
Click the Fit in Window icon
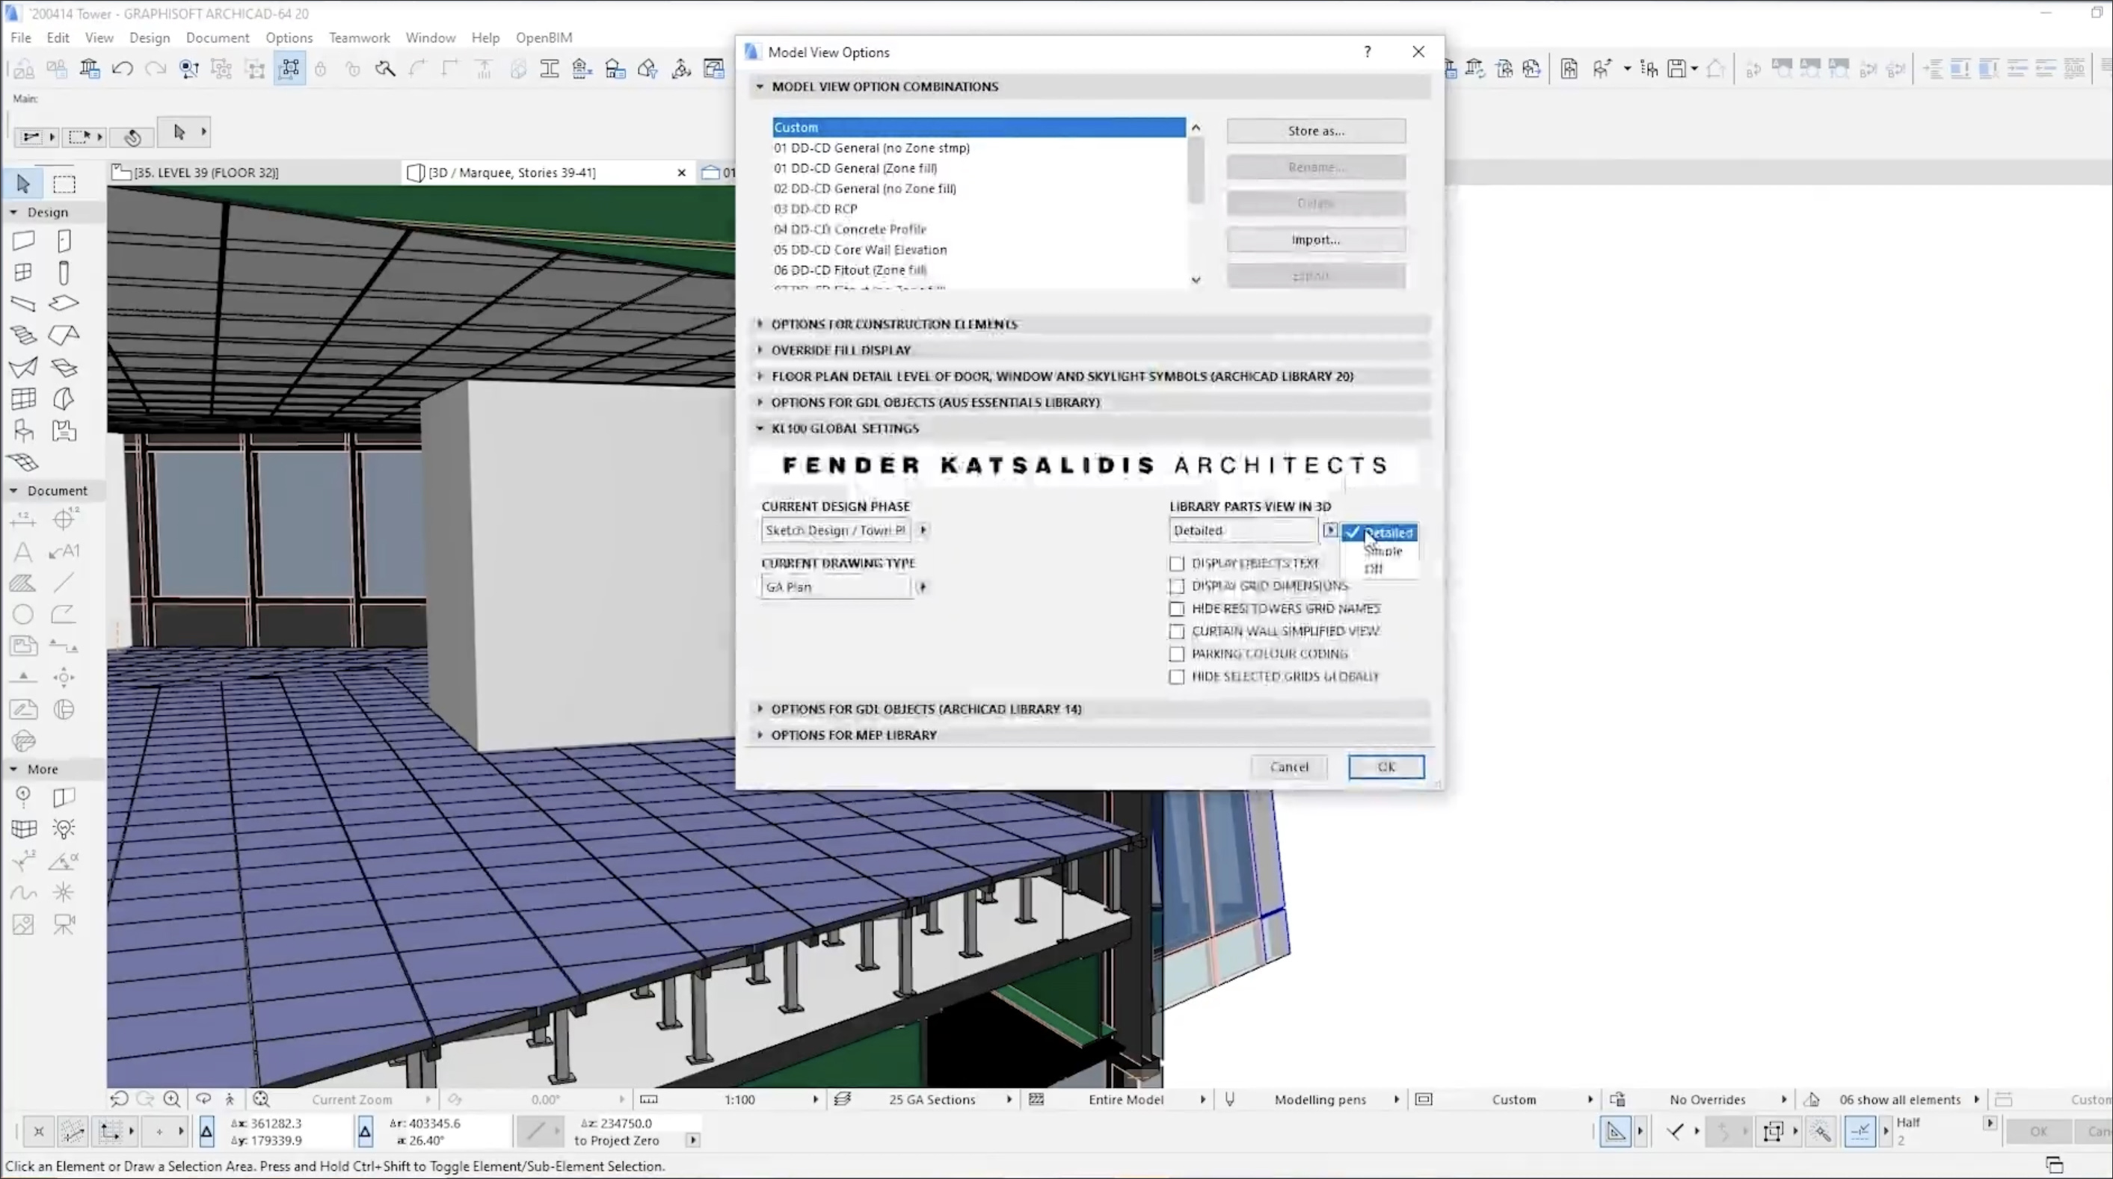click(x=261, y=1098)
